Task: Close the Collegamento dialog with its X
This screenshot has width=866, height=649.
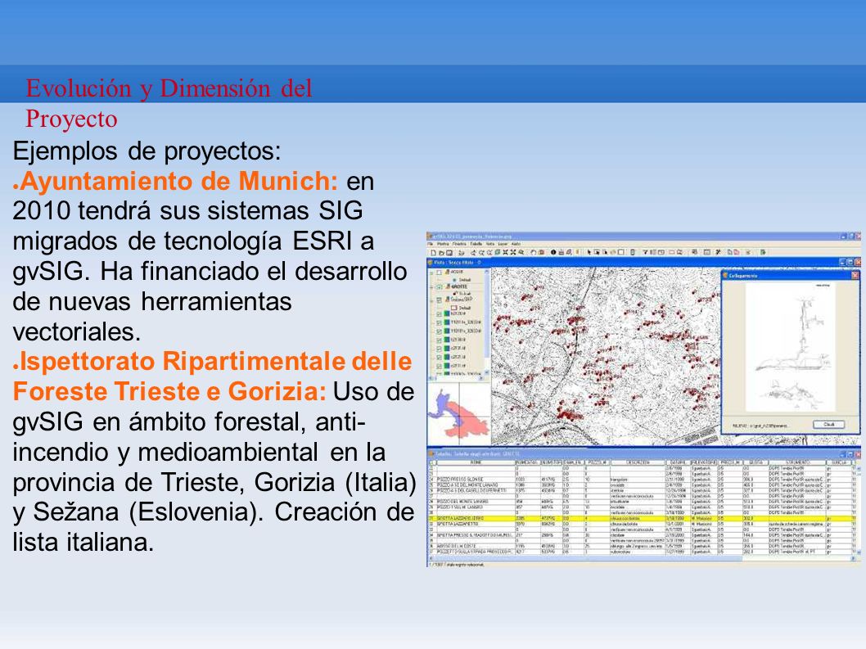Action: coord(855,275)
